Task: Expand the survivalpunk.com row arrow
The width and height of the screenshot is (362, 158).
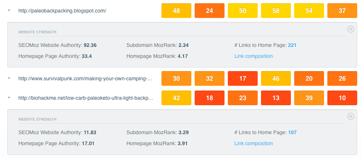Action: click(9, 78)
